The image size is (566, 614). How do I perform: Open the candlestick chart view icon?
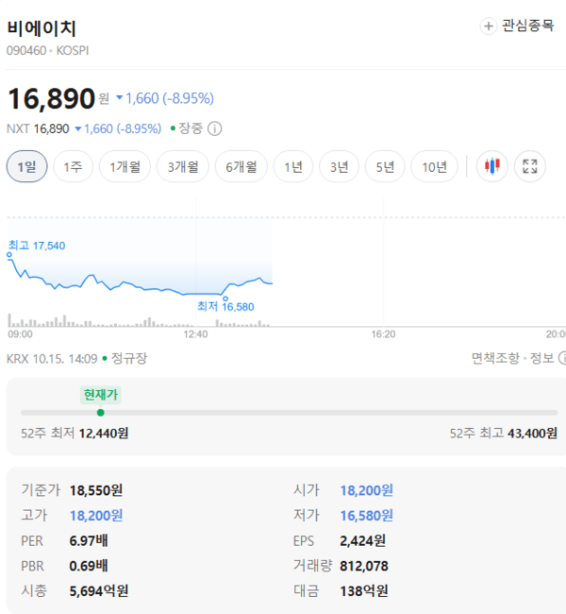point(492,166)
